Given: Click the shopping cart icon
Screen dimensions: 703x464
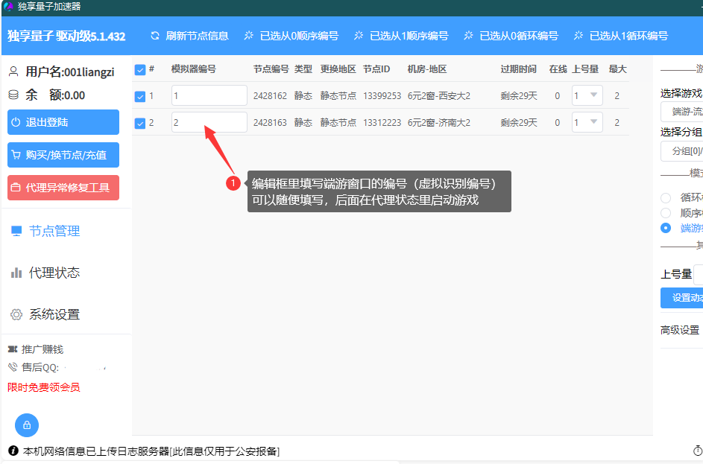Looking at the screenshot, I should pos(16,155).
